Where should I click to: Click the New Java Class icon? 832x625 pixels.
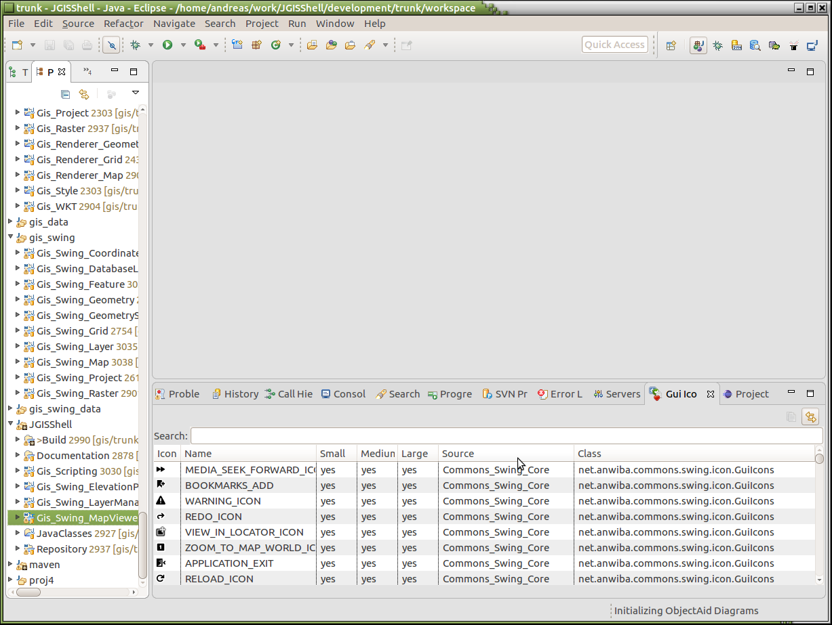276,45
